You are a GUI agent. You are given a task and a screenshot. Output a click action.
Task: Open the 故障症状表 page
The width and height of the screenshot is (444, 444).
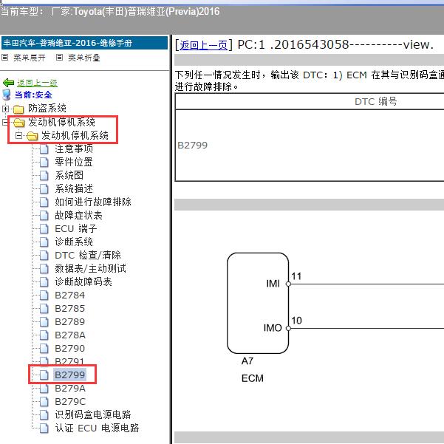78,215
